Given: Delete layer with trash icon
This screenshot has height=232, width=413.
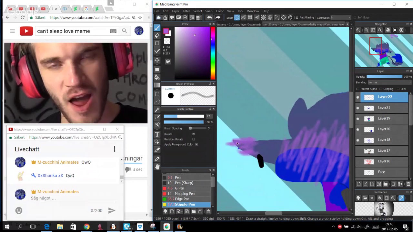Looking at the screenshot, I should pyautogui.click(x=408, y=184).
